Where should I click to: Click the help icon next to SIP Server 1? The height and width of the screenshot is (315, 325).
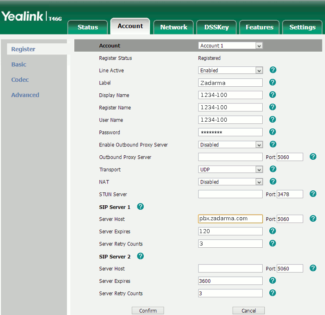click(141, 207)
